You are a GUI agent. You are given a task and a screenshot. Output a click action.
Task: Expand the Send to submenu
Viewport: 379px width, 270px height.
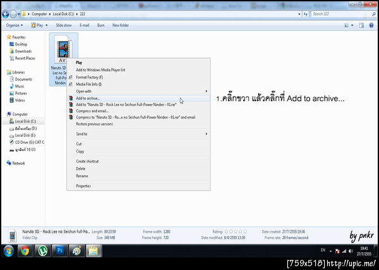[x=138, y=134]
